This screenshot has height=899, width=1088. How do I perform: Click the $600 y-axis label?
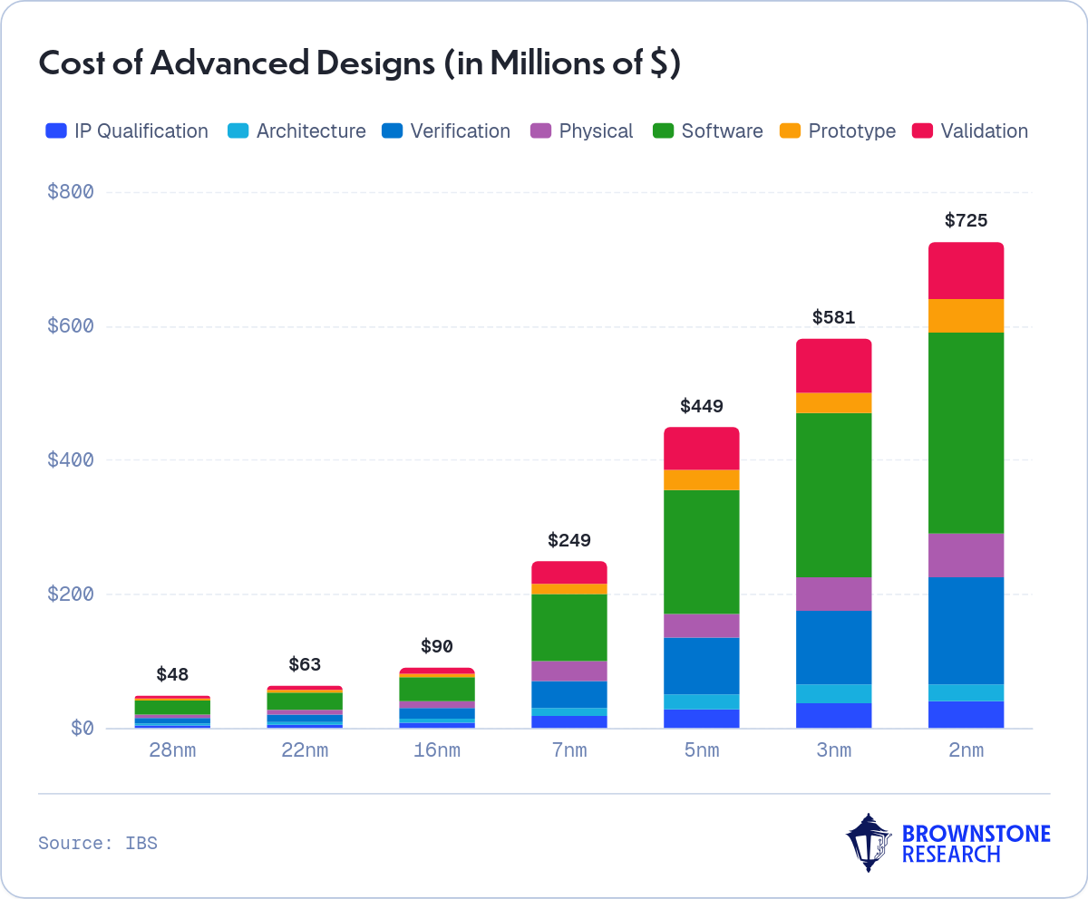(x=70, y=326)
